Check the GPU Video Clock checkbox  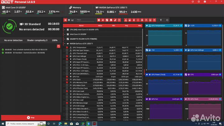tap(67, 85)
